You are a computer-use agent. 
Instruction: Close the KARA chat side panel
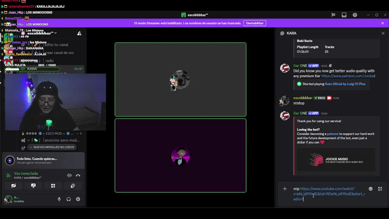pyautogui.click(x=383, y=33)
